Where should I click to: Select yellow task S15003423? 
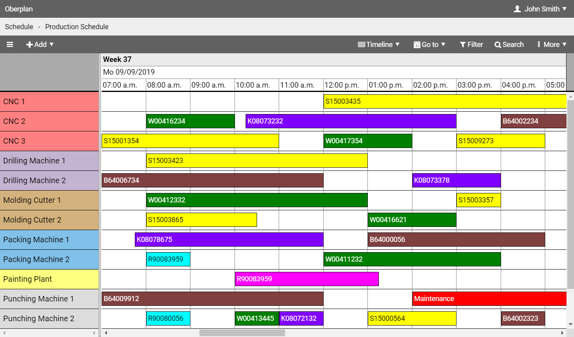point(257,161)
